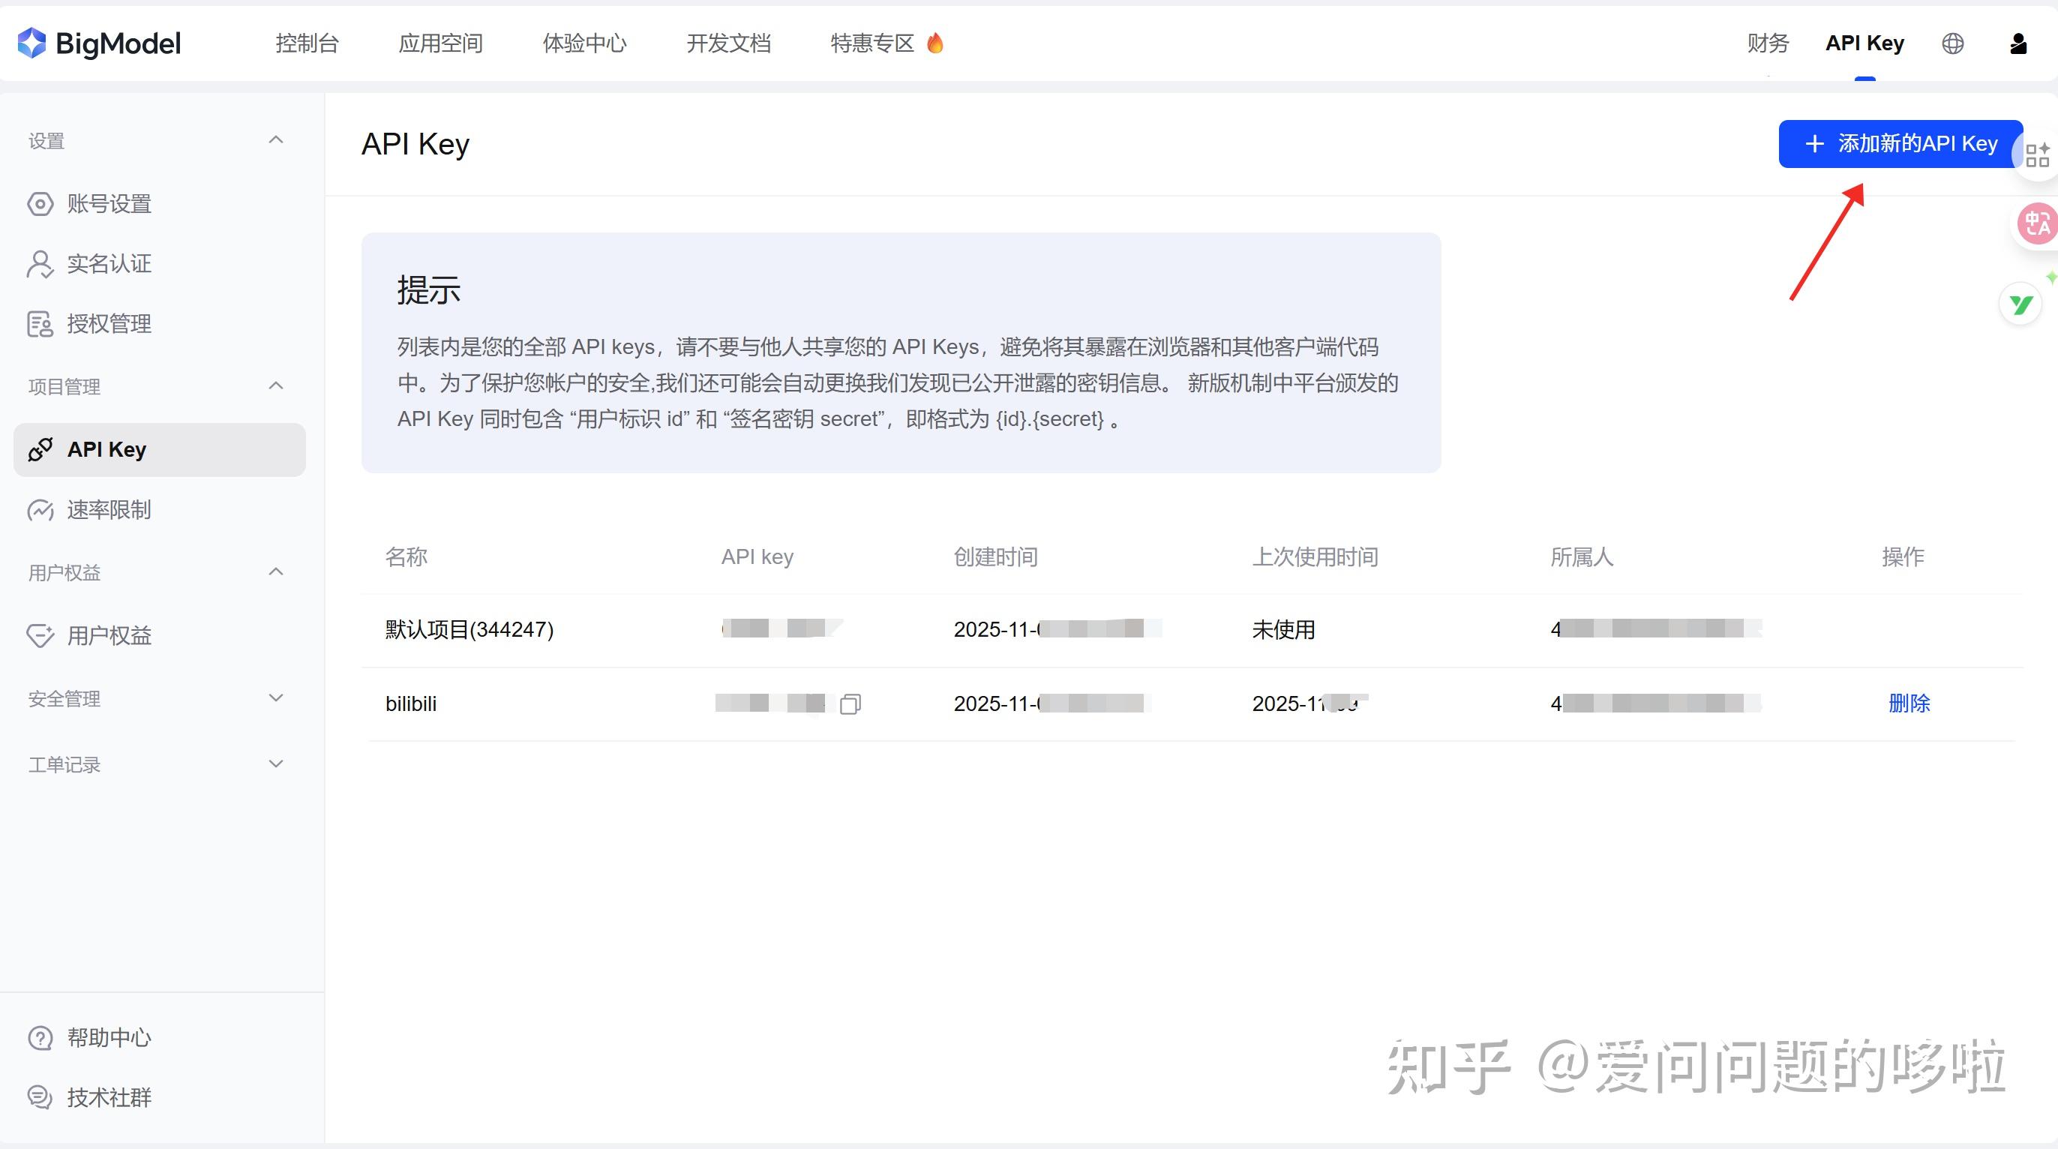Open the 应用空间 top menu
2058x1149 pixels.
[441, 43]
